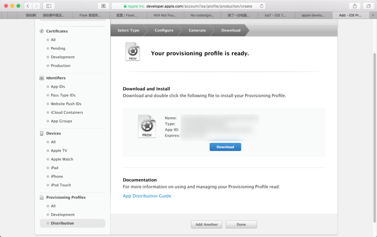This screenshot has height=237, width=377.
Task: Click the Provisioning Profiles header icon
Action: [41, 197]
